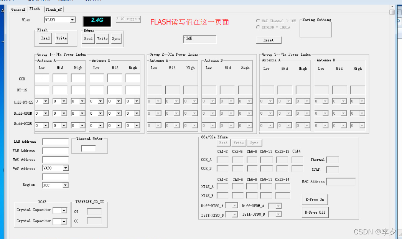Screen dimensions: 402x239
Task: Click the Efuse Write button
Action: coord(102,39)
